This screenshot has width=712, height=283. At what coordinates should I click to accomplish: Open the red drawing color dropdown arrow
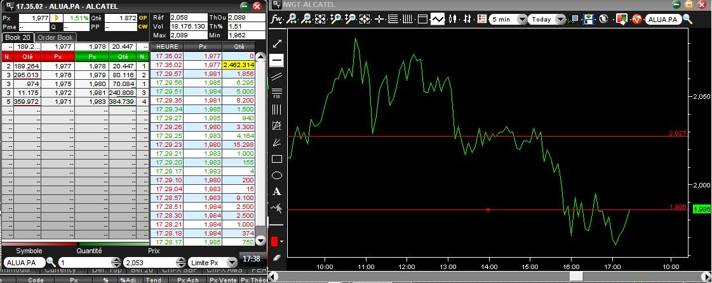pos(281,241)
